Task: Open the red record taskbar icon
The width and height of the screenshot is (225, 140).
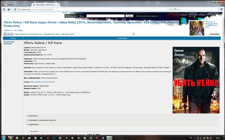Action: coord(48,138)
